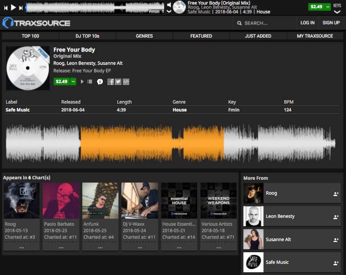Open the FEATURED tab
Screen dimensions: 346x275
(x=201, y=36)
